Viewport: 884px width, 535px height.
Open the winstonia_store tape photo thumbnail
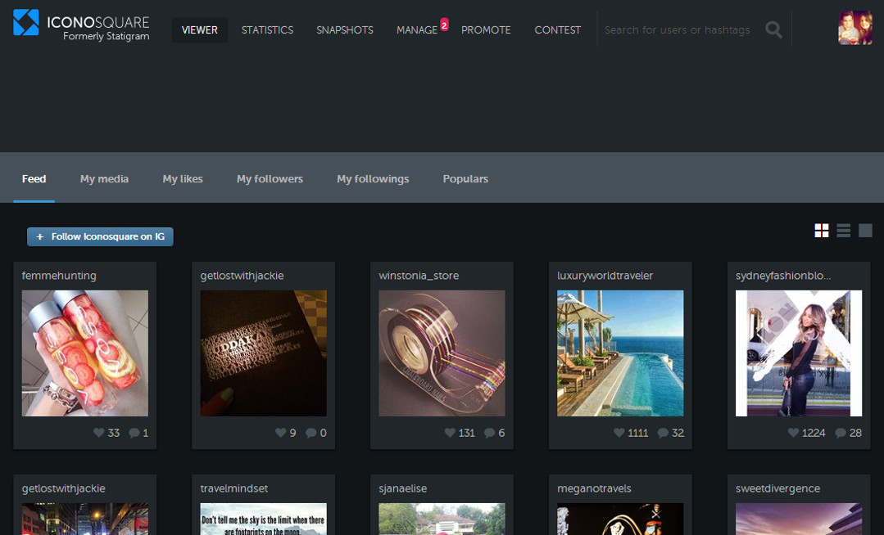[x=442, y=353]
